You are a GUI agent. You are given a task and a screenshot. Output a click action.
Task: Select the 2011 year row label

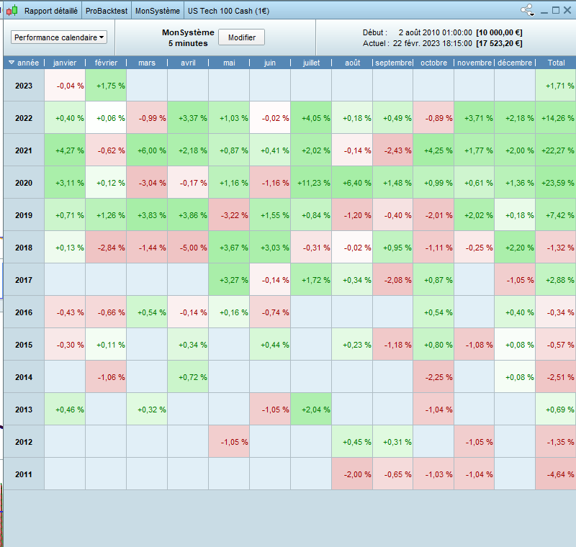[24, 474]
